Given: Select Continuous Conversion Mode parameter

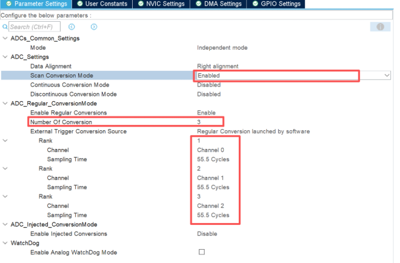Looking at the screenshot, I should (x=70, y=85).
